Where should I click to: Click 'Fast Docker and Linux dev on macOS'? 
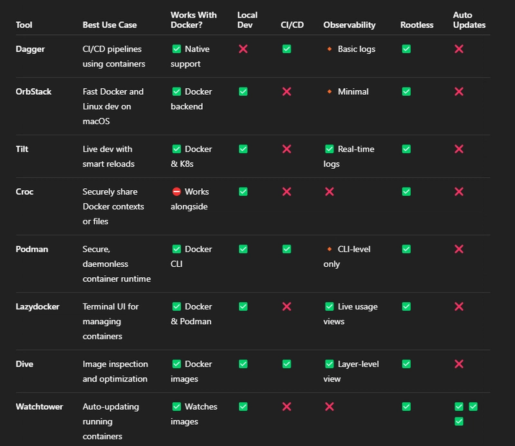click(x=113, y=106)
